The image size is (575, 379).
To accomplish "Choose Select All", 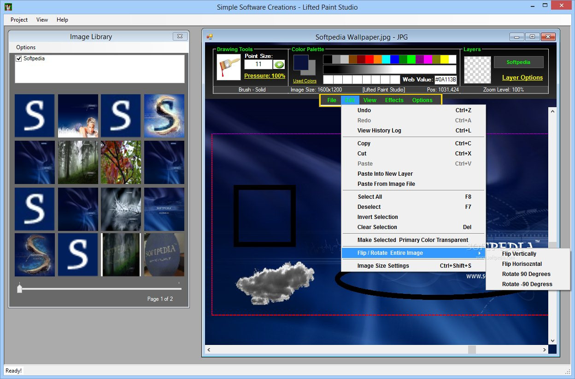I will tap(414, 197).
